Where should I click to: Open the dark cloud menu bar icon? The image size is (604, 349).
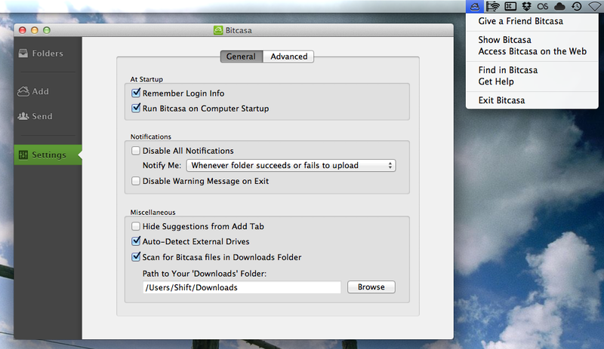pos(559,6)
